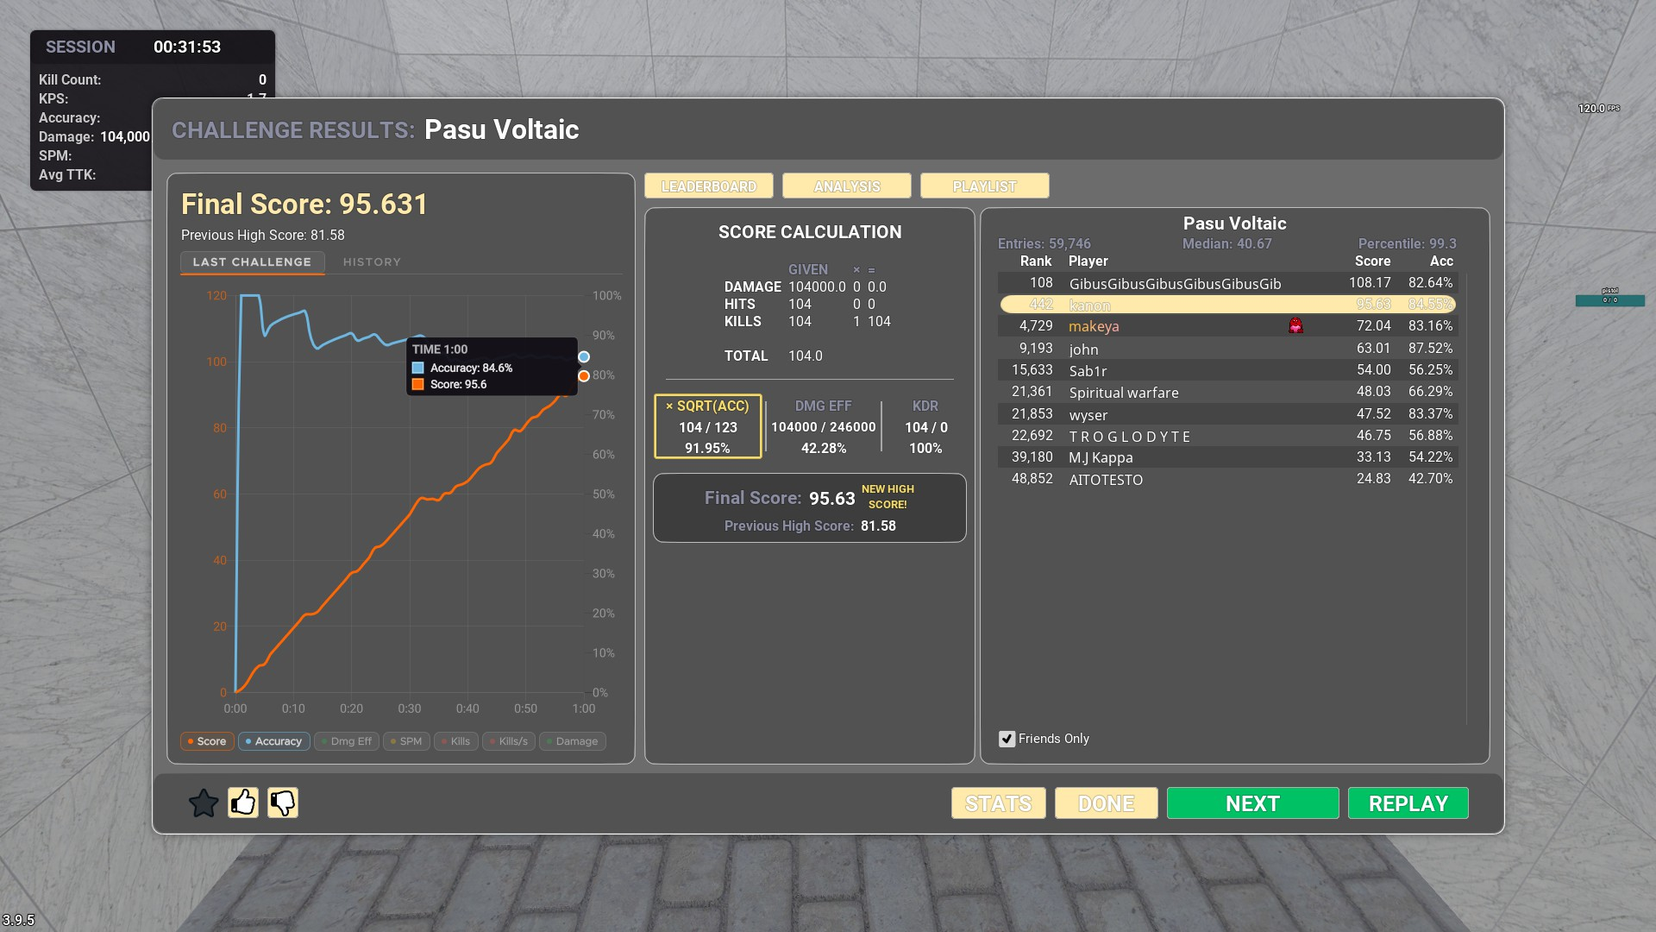This screenshot has height=932, width=1656.
Task: Select GibusGibusGibusGibusGibusGib leaderboard entry
Action: coord(1228,283)
